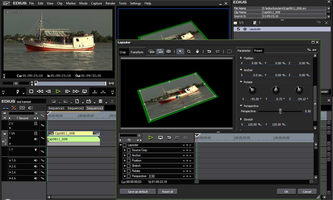This screenshot has width=333, height=200.
Task: Click the Rotate Z dial knob
Action: pos(299,90)
